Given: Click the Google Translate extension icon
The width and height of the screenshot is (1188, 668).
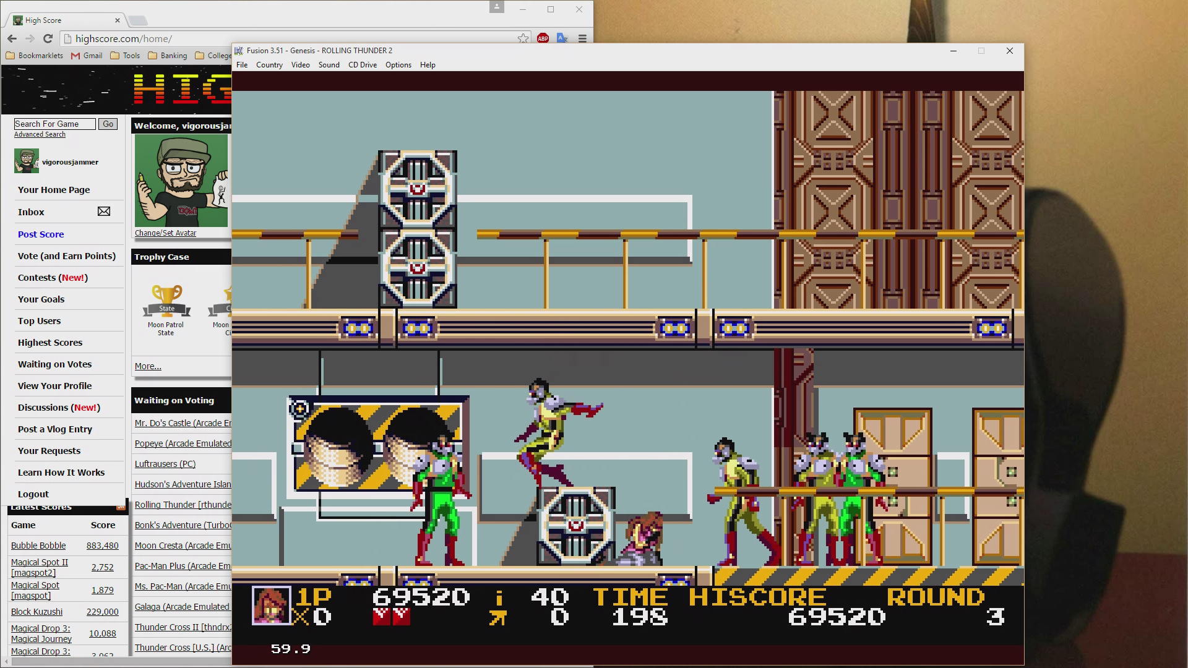Looking at the screenshot, I should [x=562, y=38].
